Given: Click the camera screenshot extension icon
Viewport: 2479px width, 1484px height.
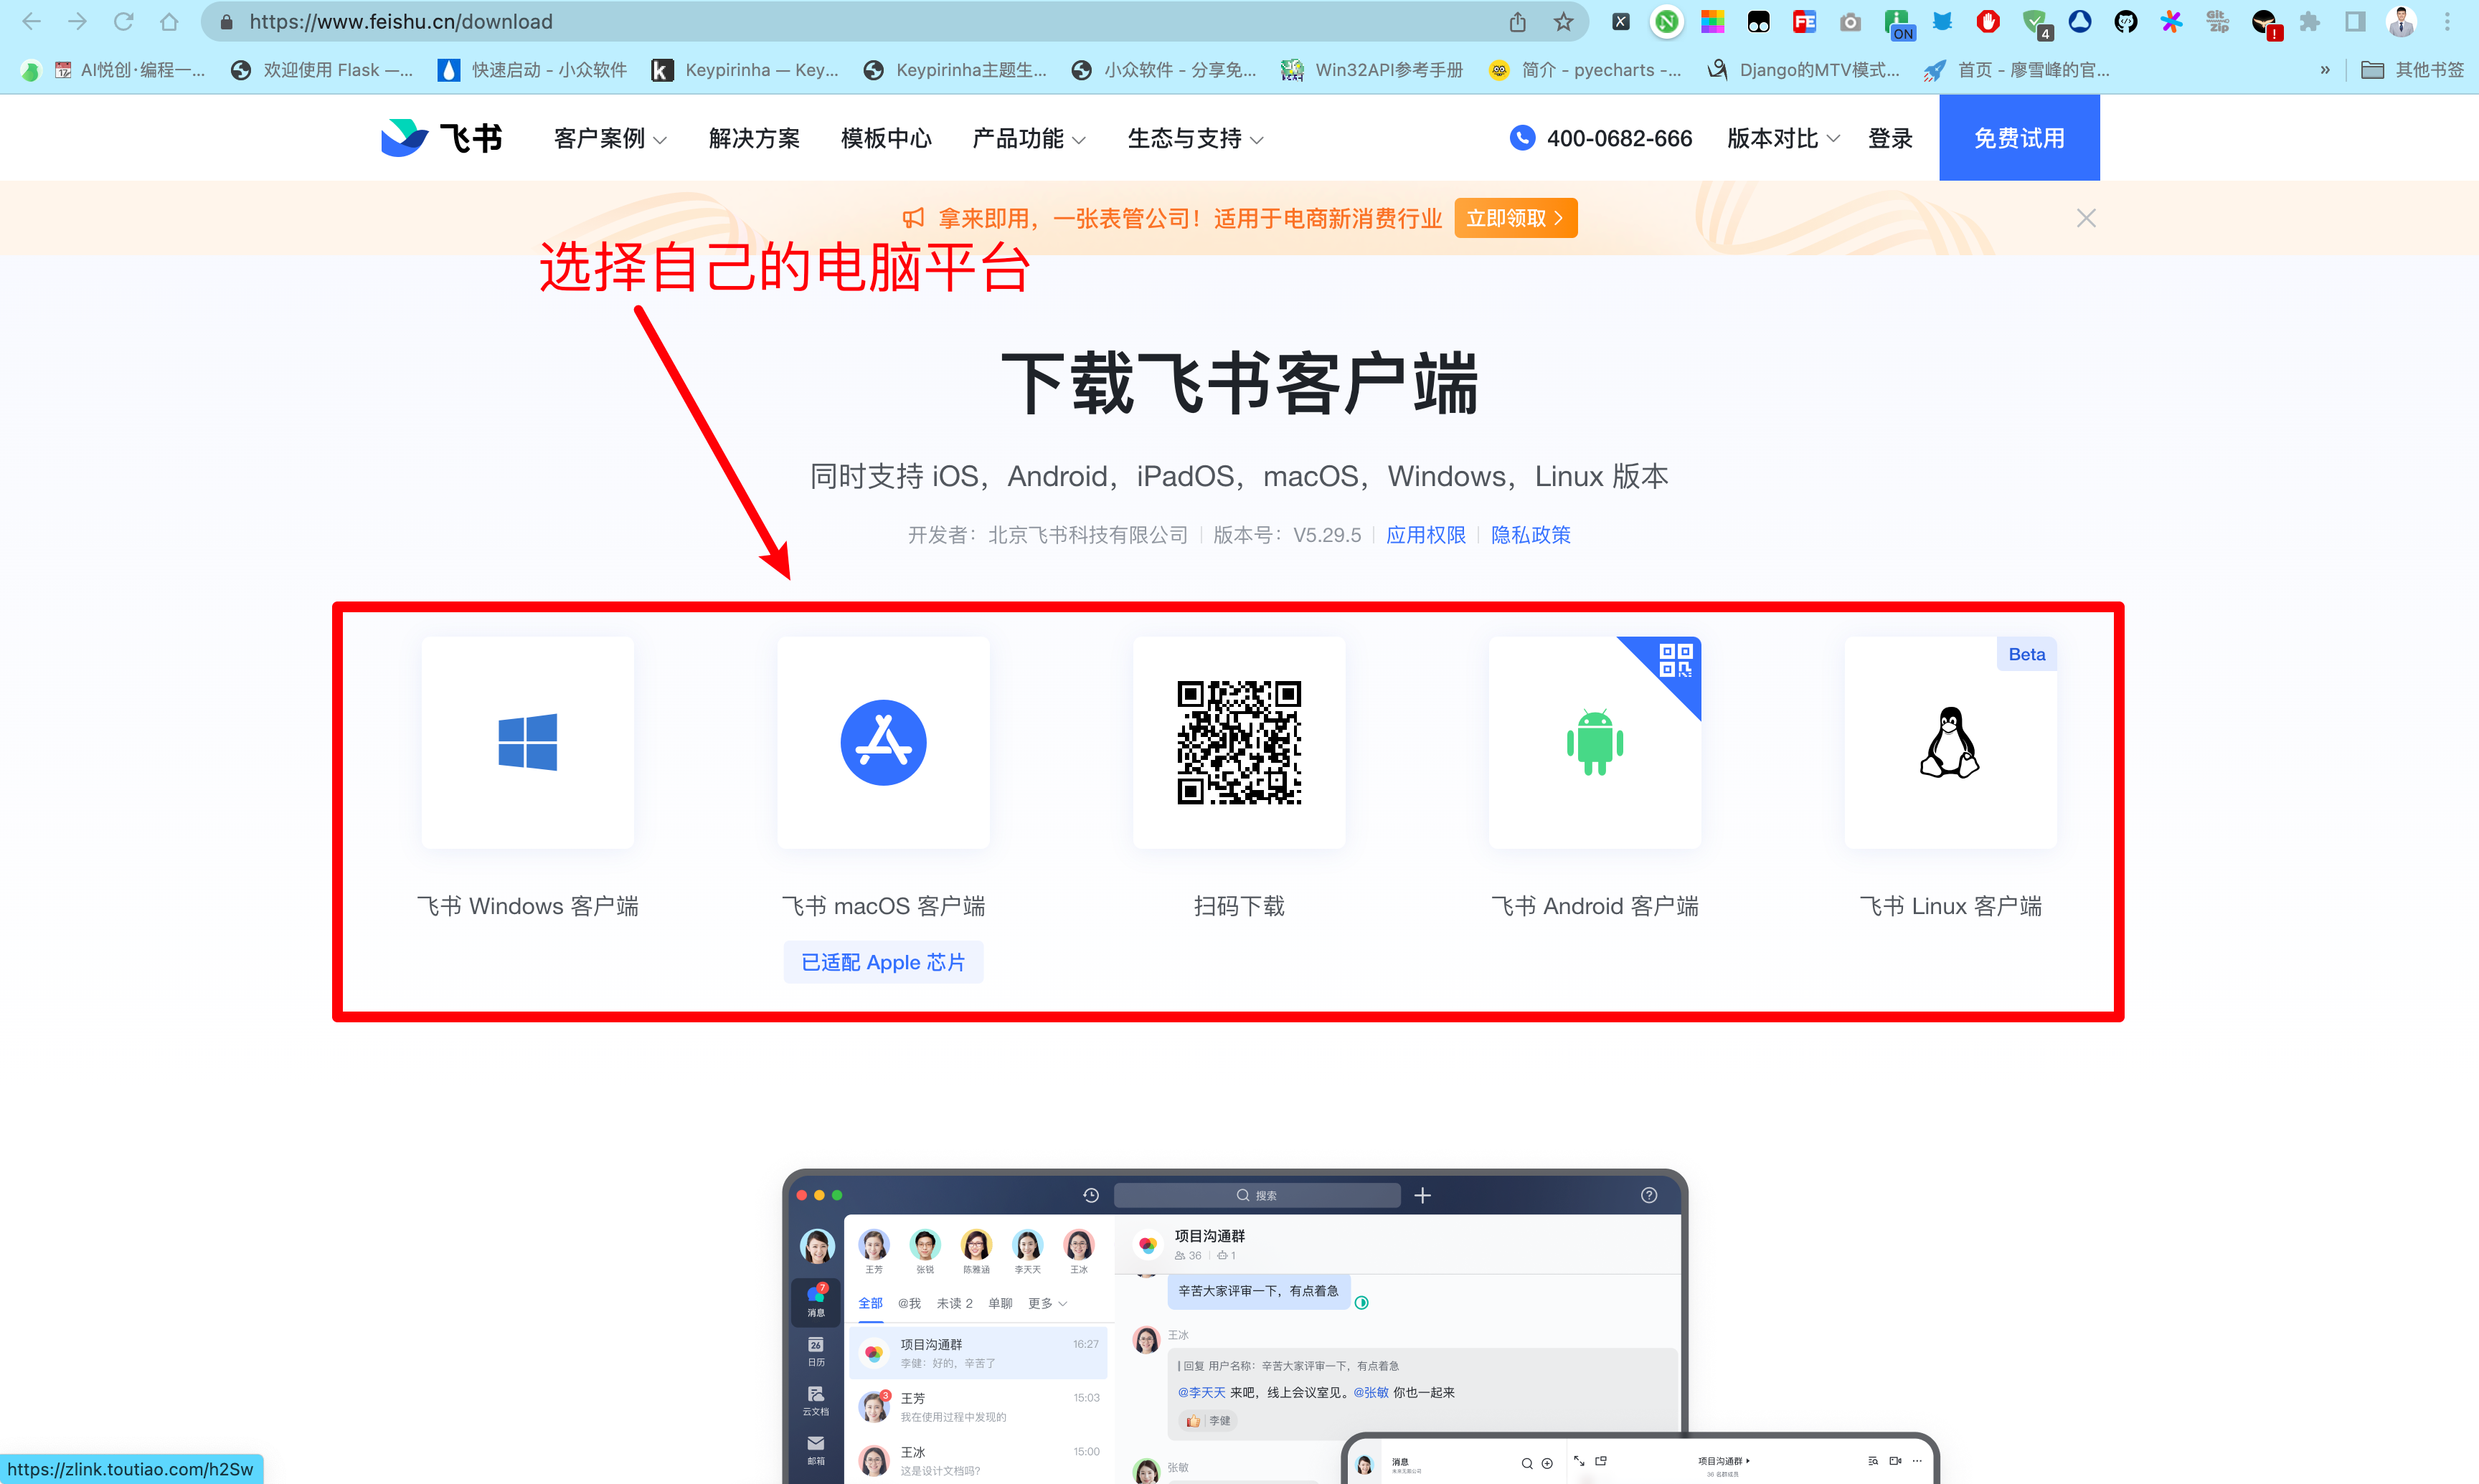Looking at the screenshot, I should coord(1851,21).
